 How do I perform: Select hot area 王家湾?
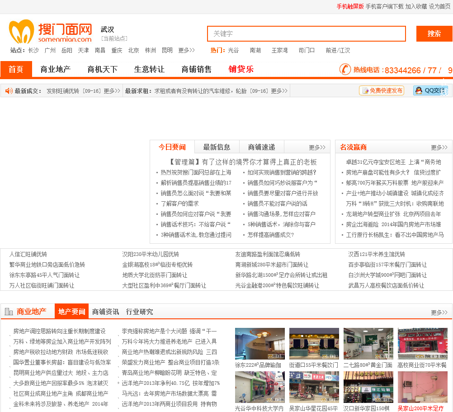(x=280, y=50)
